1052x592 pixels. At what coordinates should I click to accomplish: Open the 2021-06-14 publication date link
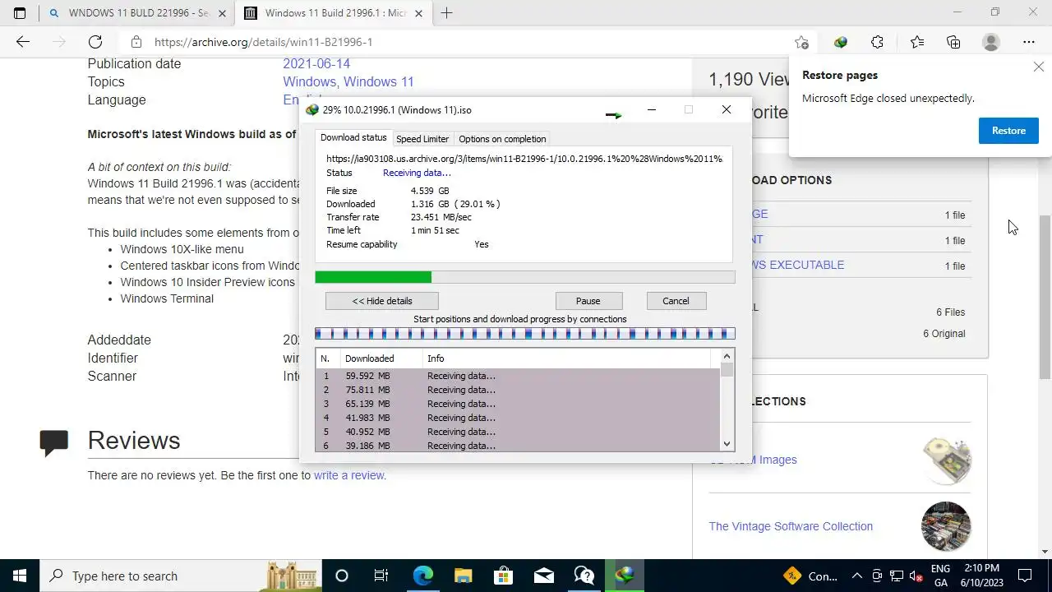click(316, 63)
